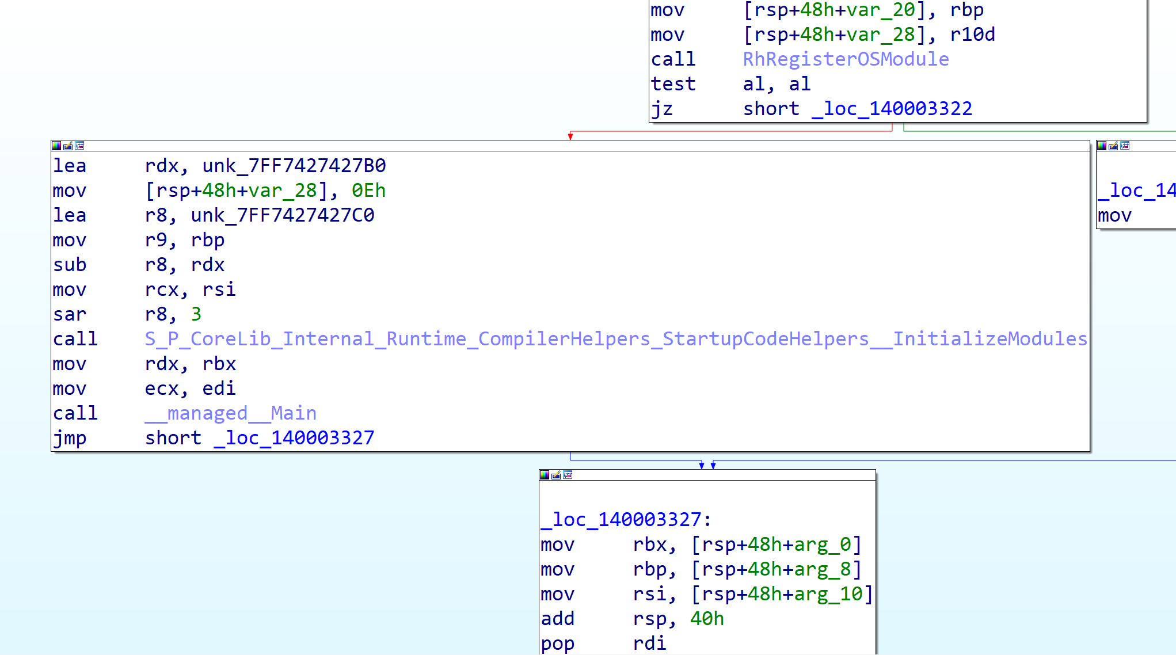Click the graph grouping icon on lea rdx block

79,146
